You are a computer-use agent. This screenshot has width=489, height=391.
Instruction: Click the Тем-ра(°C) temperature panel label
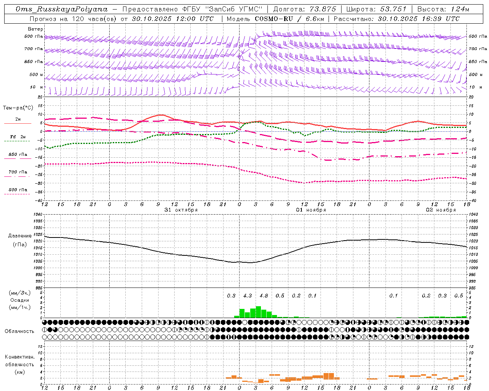point(18,108)
